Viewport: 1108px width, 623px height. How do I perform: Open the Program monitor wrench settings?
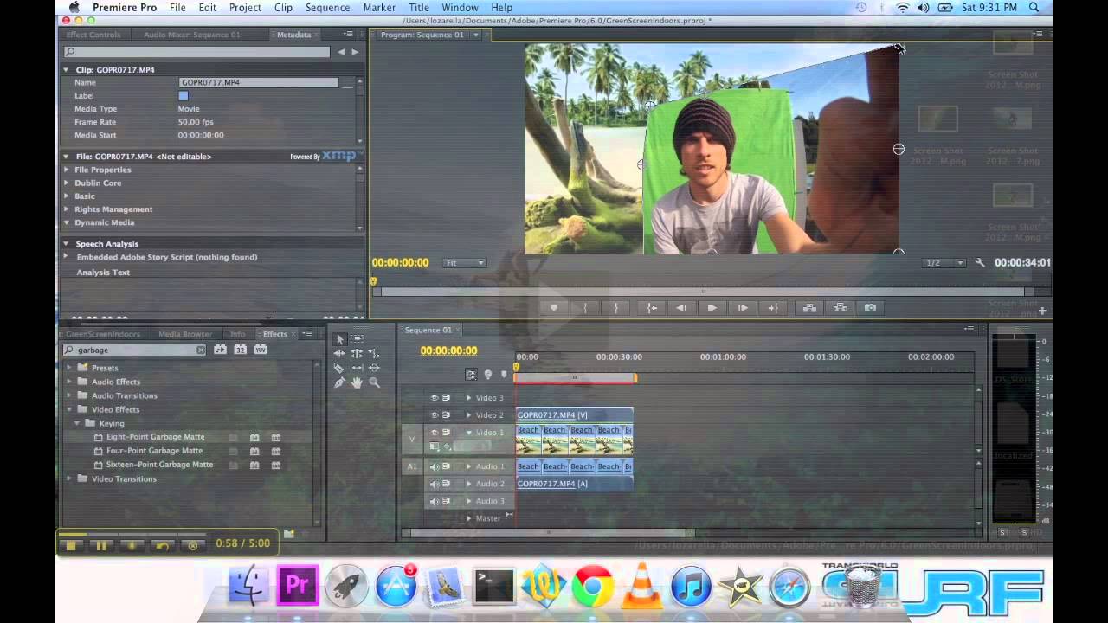[980, 263]
